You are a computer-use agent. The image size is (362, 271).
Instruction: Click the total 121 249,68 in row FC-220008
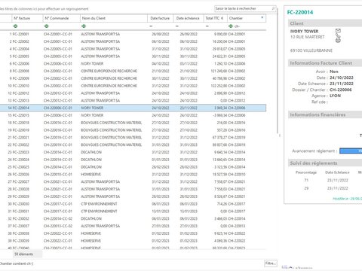pyautogui.click(x=219, y=71)
